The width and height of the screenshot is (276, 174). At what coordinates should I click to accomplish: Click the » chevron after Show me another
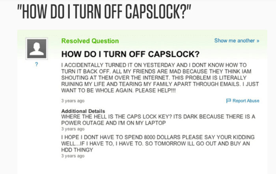[x=258, y=41]
